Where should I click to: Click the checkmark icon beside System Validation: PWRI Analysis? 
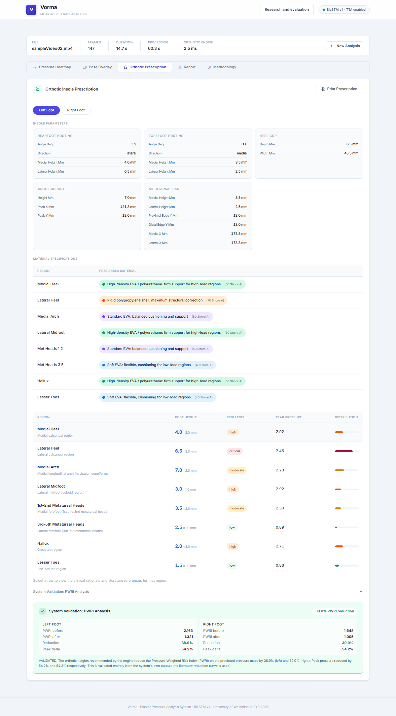pyautogui.click(x=42, y=611)
